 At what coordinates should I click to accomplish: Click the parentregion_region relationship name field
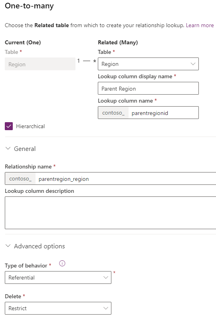coord(126,178)
